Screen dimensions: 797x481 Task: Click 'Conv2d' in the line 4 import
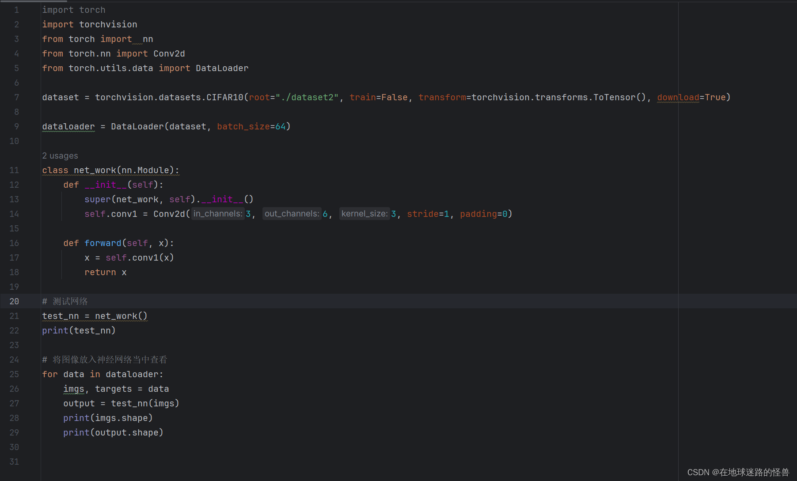pos(169,53)
